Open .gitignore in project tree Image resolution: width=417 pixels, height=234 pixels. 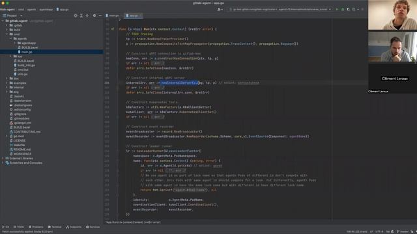pyautogui.click(x=20, y=114)
